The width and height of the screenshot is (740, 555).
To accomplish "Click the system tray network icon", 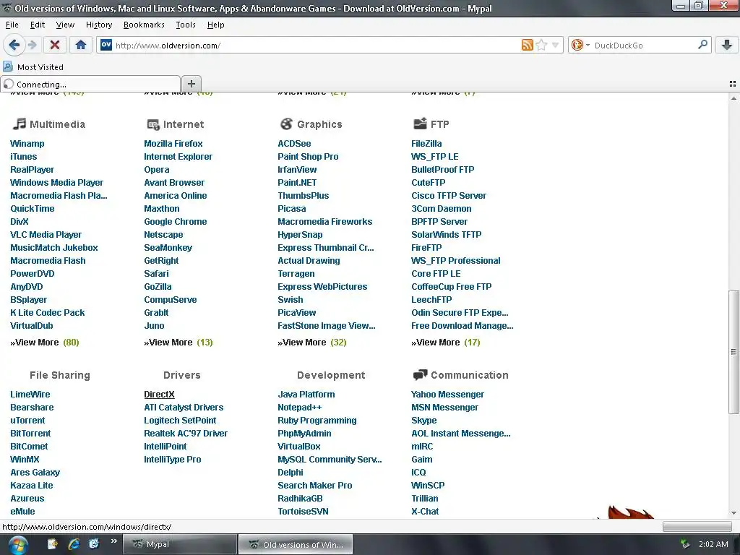I will pos(685,544).
